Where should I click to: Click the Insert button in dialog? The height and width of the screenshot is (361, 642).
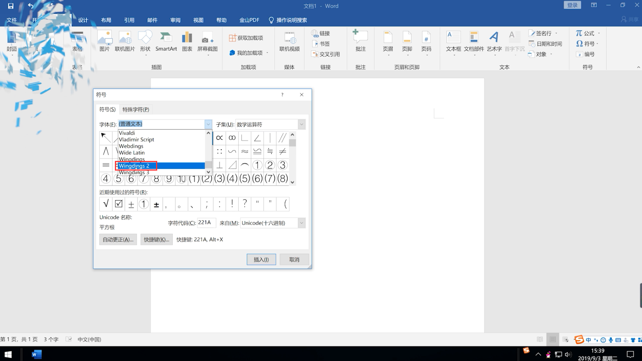(x=261, y=259)
